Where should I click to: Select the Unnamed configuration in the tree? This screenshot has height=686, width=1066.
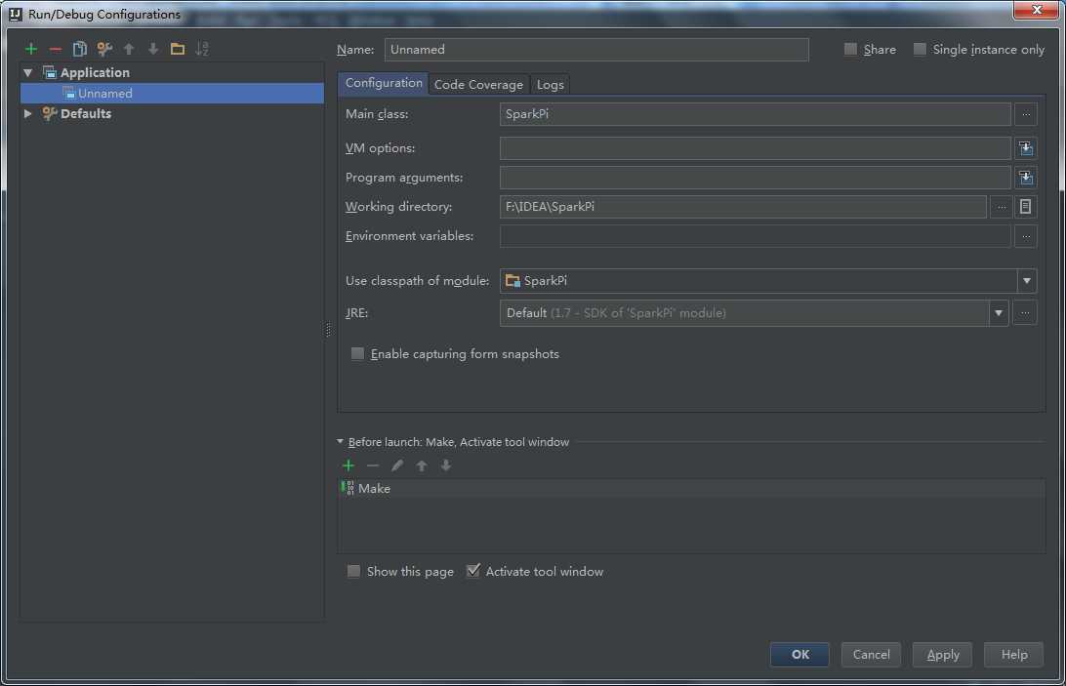point(172,93)
